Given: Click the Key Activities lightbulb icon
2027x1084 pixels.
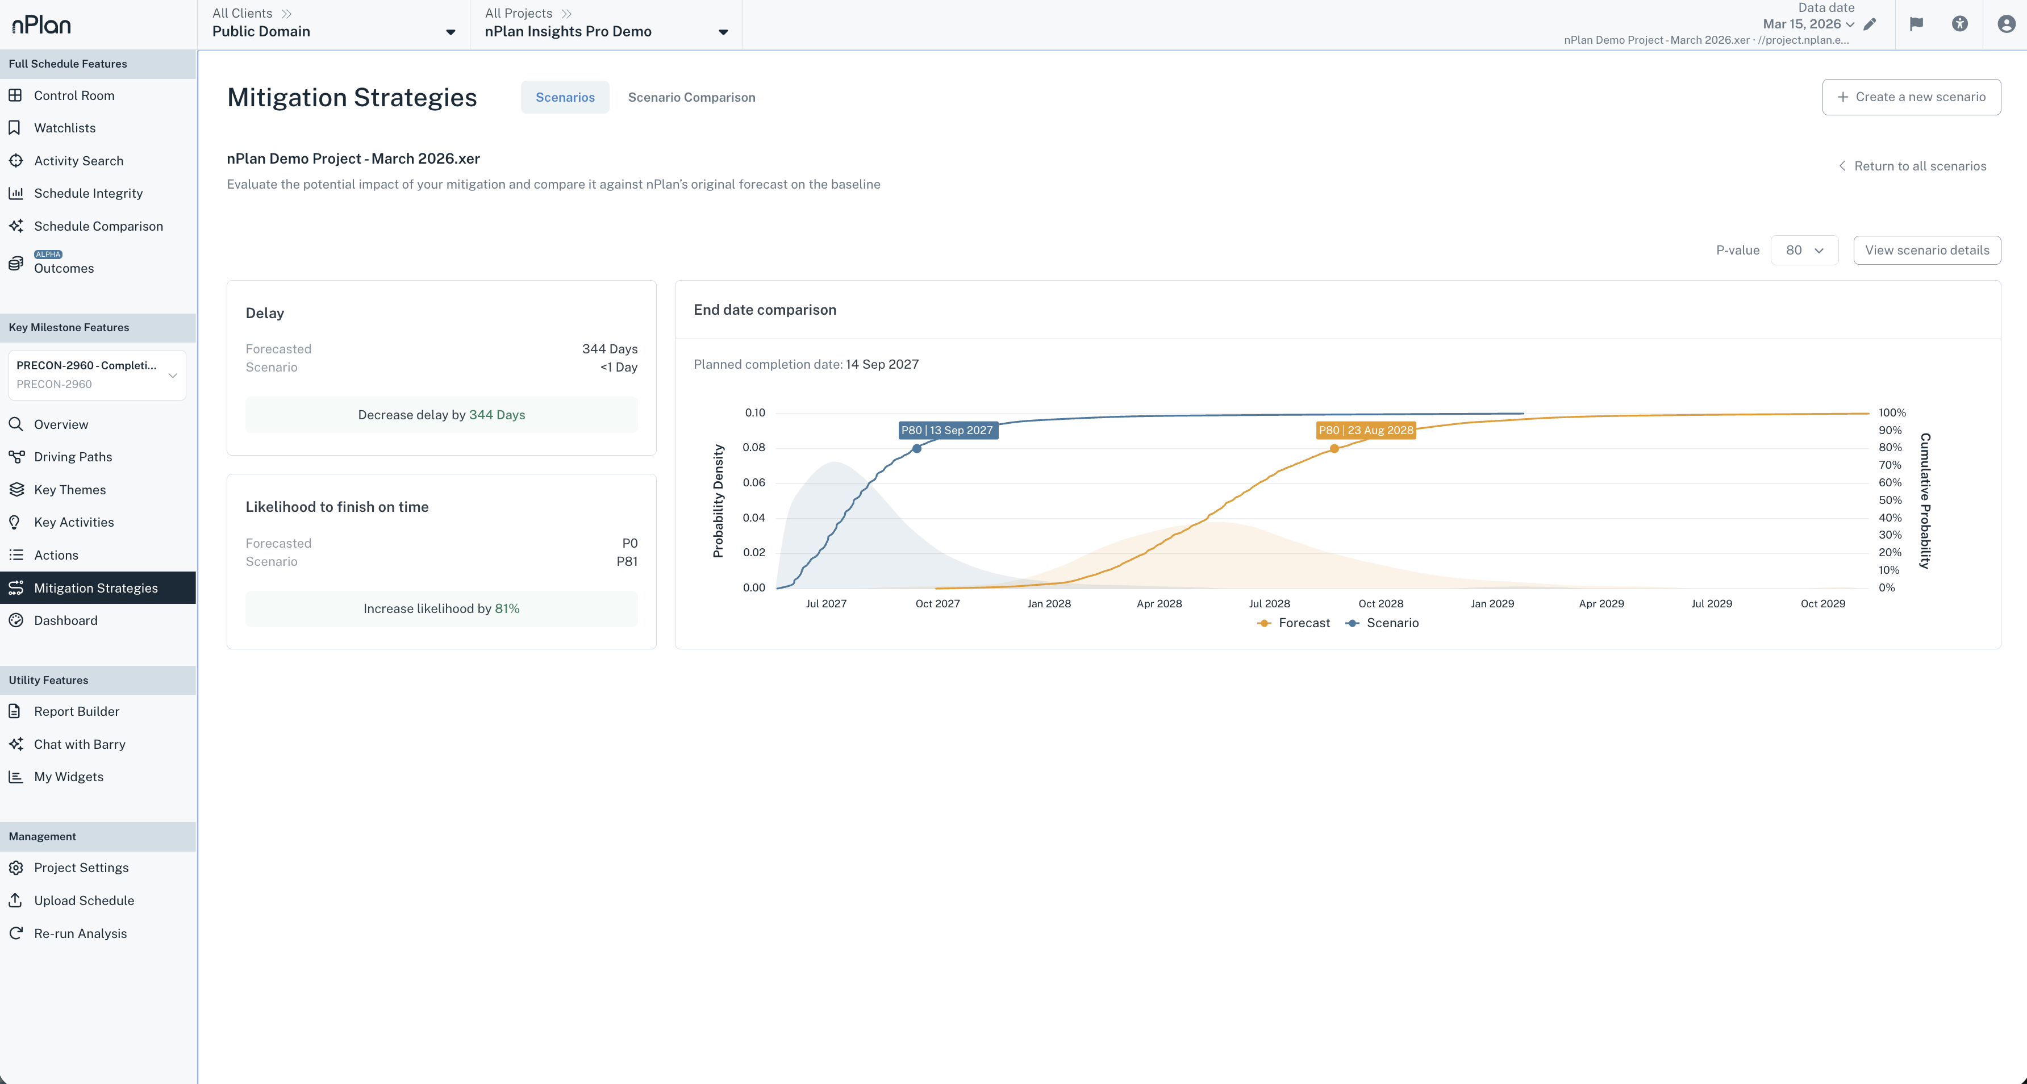Looking at the screenshot, I should (15, 522).
